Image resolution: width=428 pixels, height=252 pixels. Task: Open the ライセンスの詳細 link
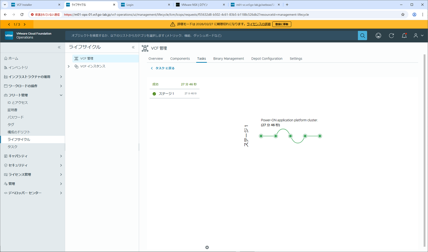(259, 24)
